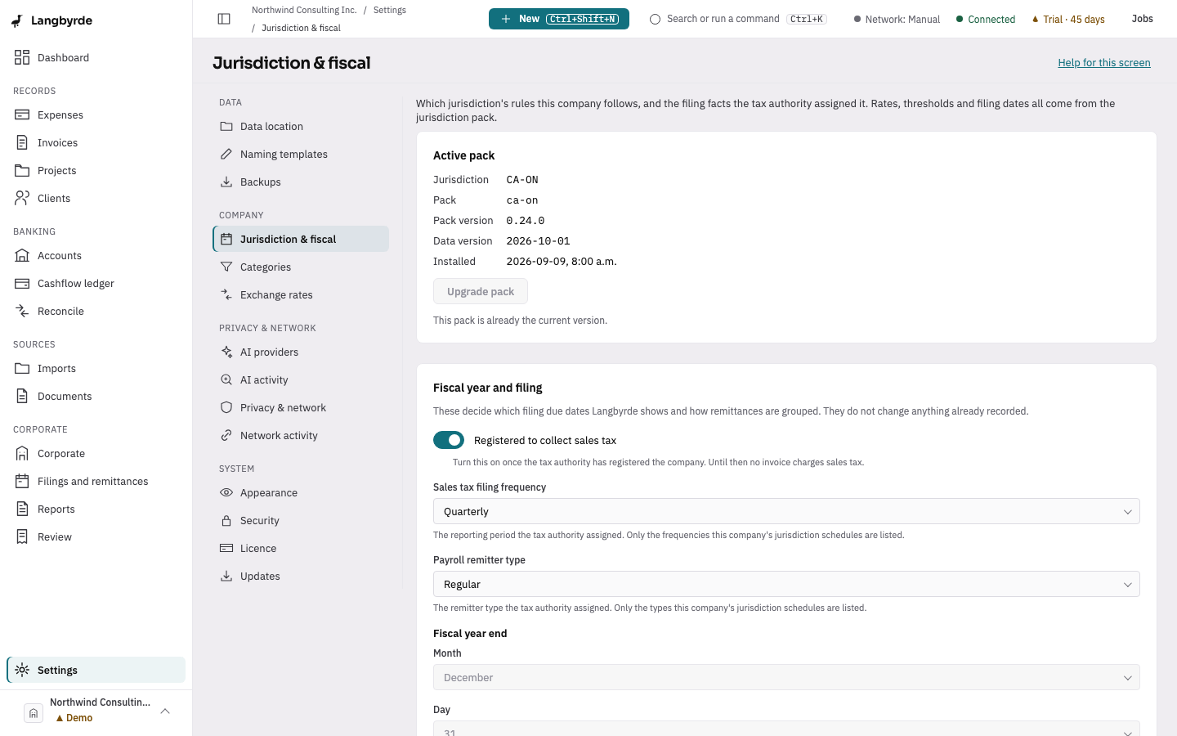The width and height of the screenshot is (1177, 736).
Task: Click the Accounts bank icon
Action: pyautogui.click(x=22, y=255)
